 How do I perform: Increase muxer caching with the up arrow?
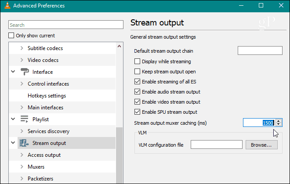click(278, 121)
